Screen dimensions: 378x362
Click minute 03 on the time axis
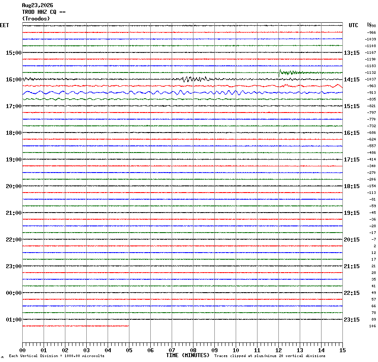87,350
